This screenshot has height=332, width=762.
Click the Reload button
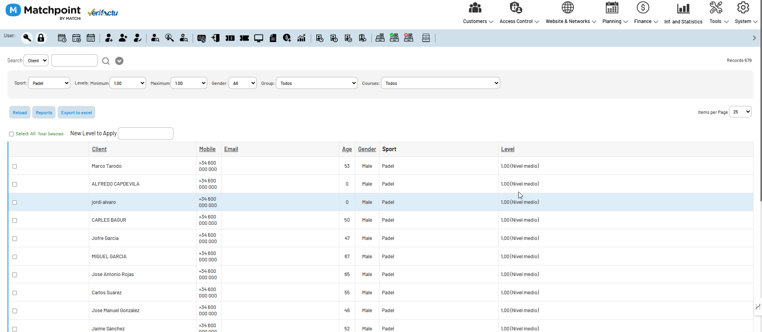point(20,113)
